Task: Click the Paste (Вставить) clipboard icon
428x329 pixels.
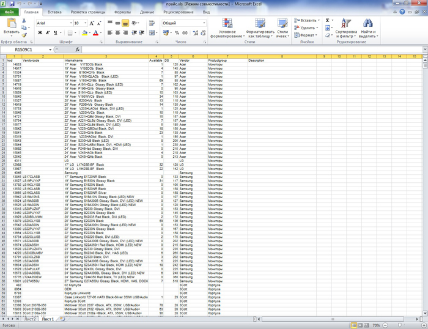Action: 12,23
